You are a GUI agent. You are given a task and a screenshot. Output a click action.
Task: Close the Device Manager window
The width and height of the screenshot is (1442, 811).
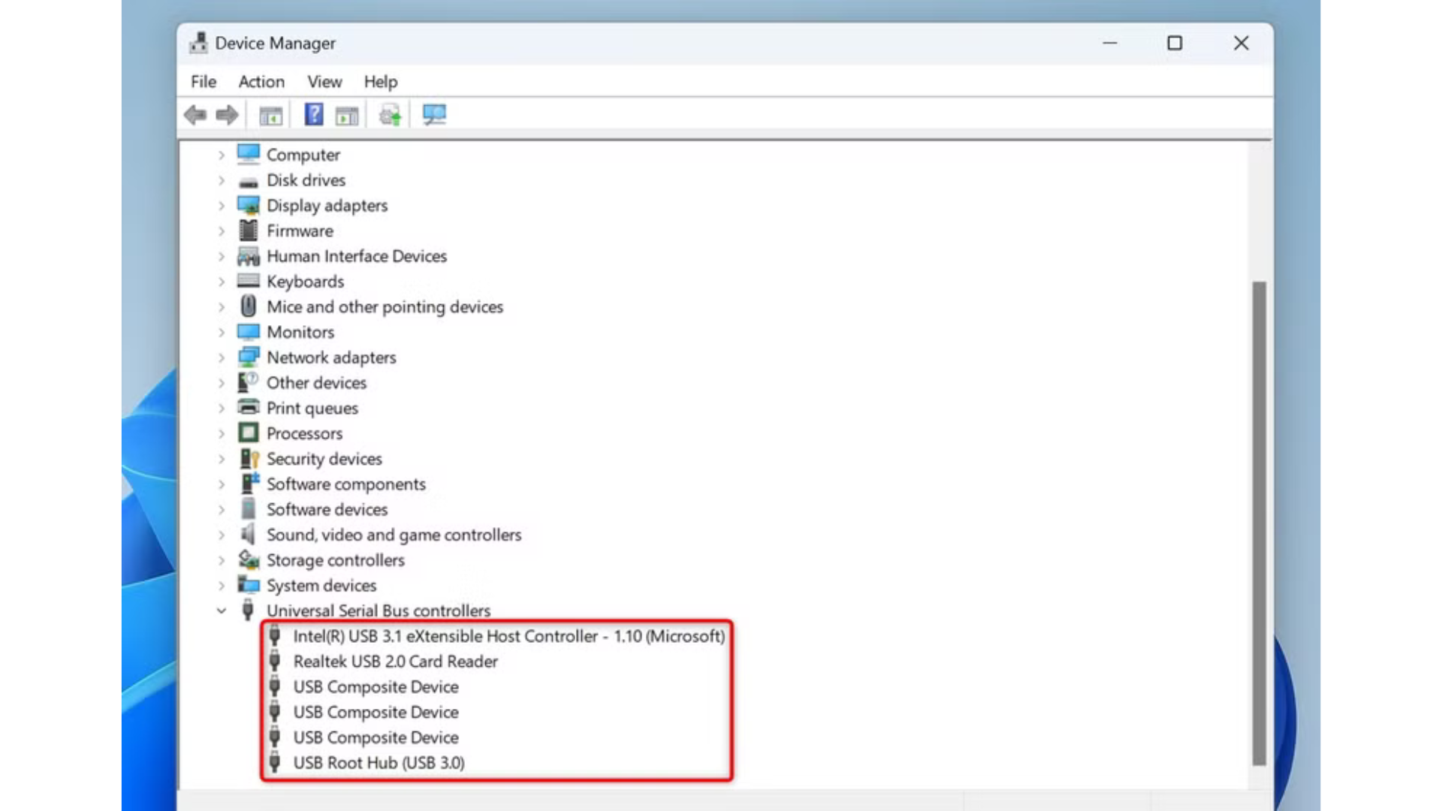coord(1241,43)
